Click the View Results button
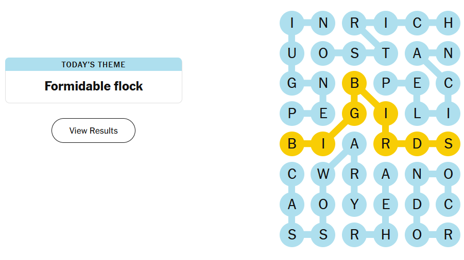464x260 pixels. pos(93,131)
